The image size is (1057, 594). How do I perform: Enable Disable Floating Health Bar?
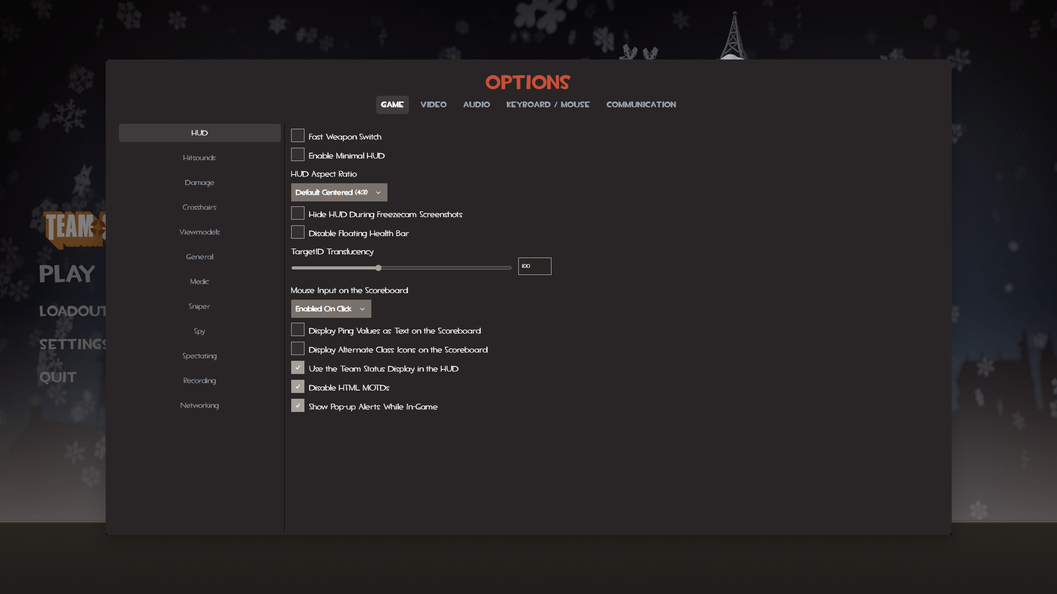coord(297,232)
